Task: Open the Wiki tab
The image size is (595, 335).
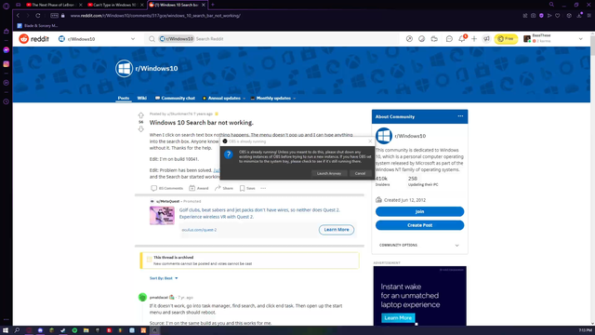Action: click(x=142, y=98)
